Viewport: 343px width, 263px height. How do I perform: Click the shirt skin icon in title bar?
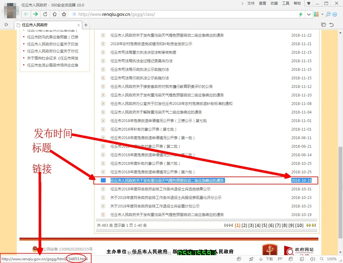tap(309, 3)
